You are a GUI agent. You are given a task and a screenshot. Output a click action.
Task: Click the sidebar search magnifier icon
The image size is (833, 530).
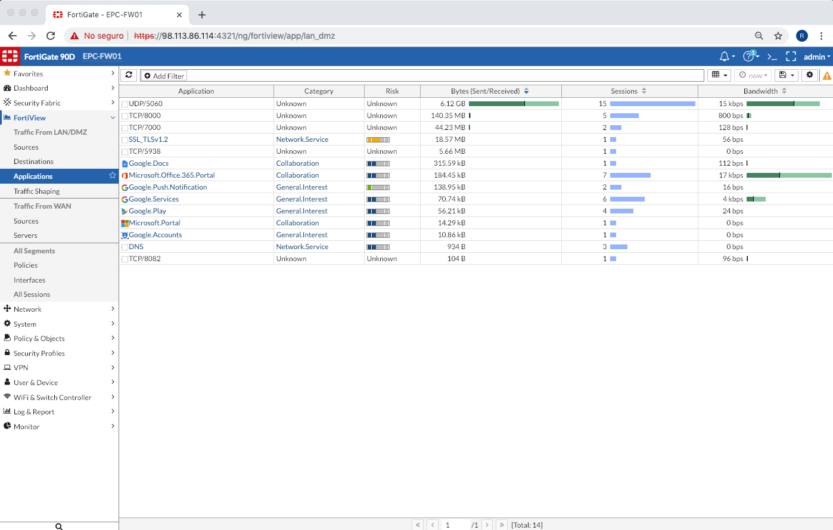pos(59,526)
